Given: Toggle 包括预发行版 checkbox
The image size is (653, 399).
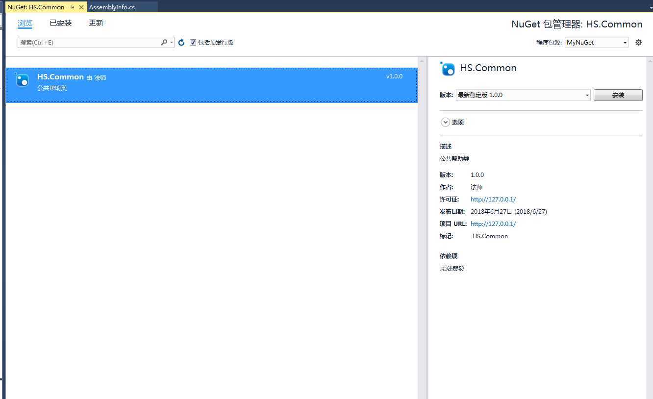Looking at the screenshot, I should click(x=193, y=43).
